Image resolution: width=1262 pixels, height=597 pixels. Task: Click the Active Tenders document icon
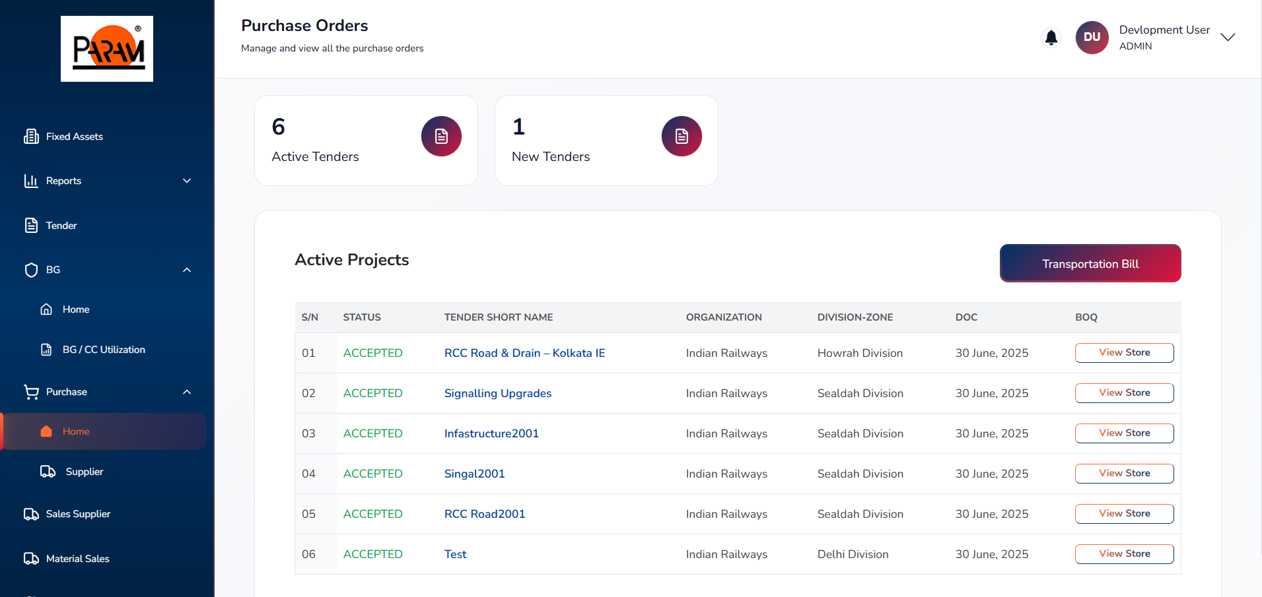tap(441, 137)
